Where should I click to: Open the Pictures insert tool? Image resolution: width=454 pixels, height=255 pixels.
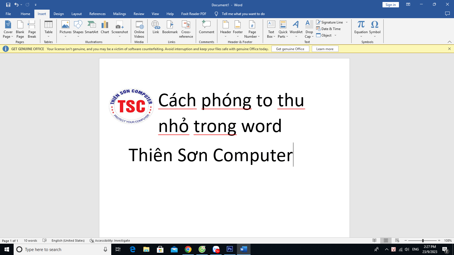pos(65,28)
